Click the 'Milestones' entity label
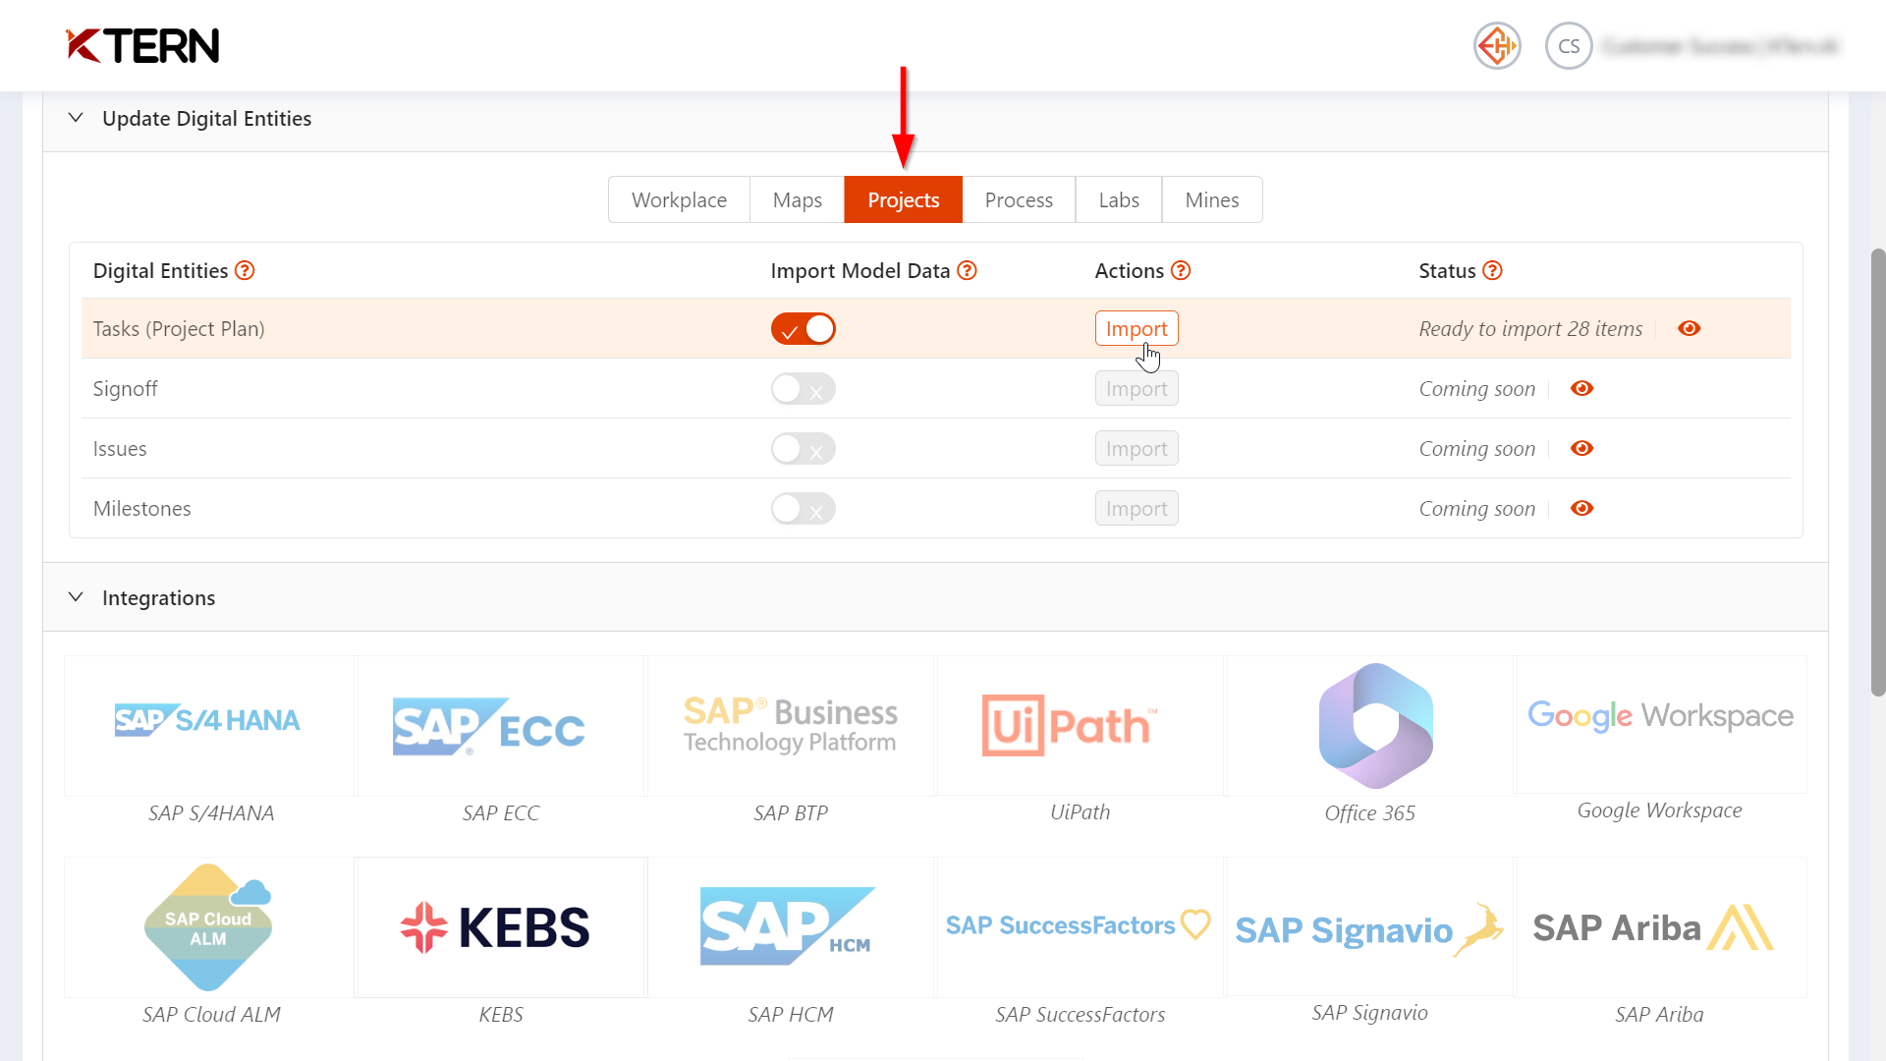This screenshot has height=1061, width=1886. pyautogui.click(x=141, y=509)
